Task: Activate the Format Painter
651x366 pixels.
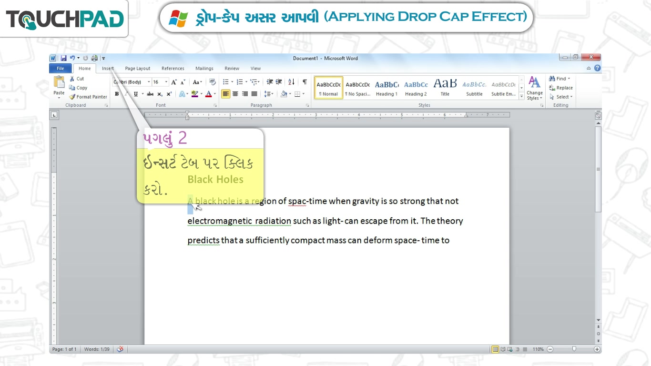Action: tap(88, 97)
